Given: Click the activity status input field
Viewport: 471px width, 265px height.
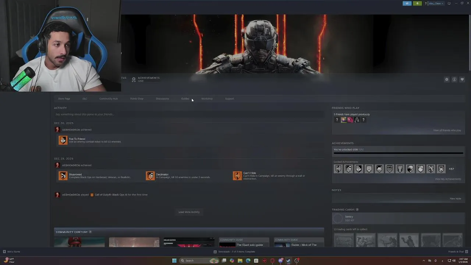Looking at the screenshot, I should point(189,114).
